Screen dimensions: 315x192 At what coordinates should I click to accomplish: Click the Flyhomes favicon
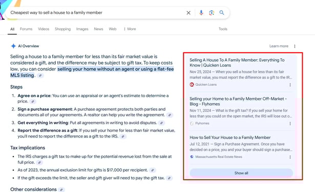click(192, 124)
